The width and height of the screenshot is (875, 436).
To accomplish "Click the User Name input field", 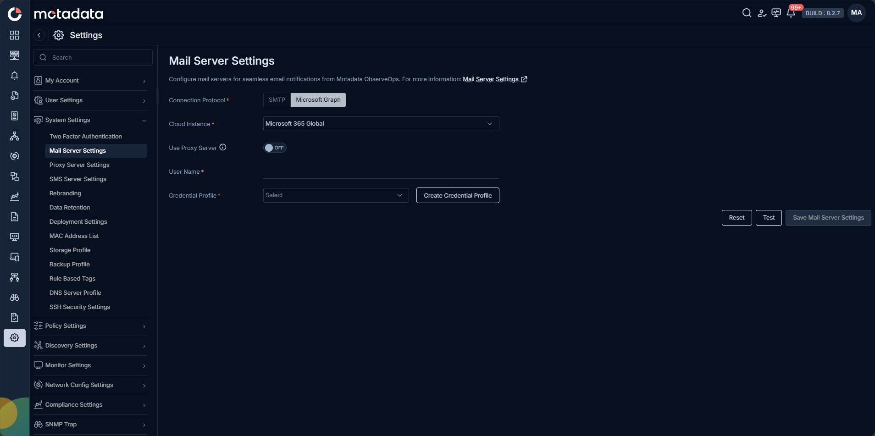I will click(x=381, y=171).
